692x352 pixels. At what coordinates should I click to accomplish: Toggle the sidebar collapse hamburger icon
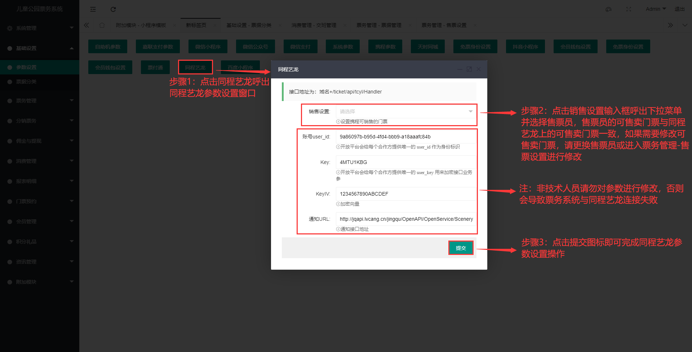pos(93,9)
